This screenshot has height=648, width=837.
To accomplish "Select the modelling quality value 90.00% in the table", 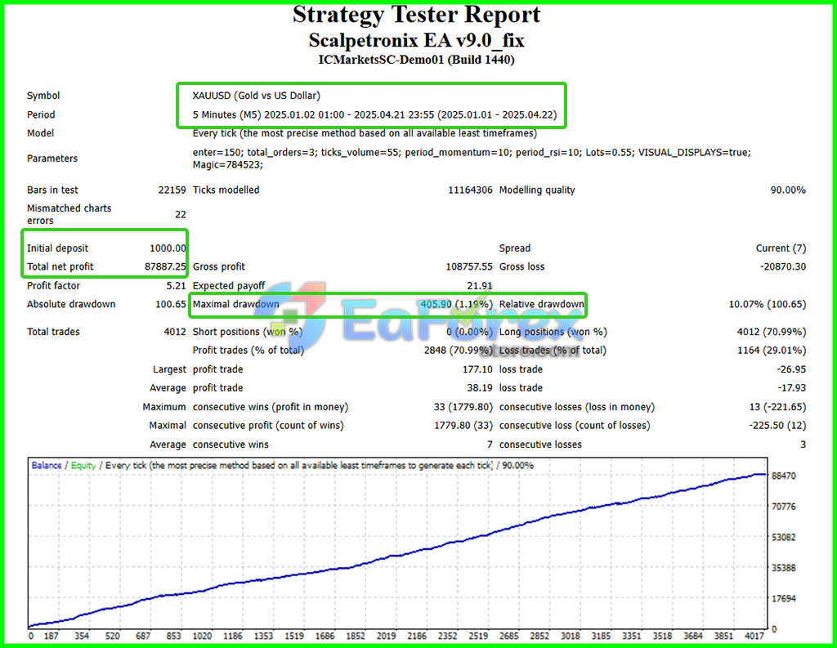I will pyautogui.click(x=788, y=190).
